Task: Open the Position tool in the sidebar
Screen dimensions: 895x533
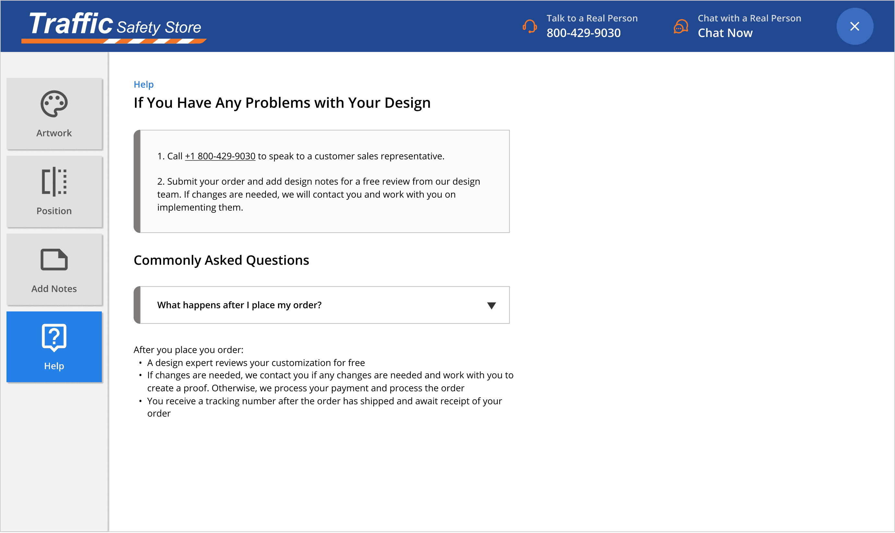Action: [x=54, y=191]
